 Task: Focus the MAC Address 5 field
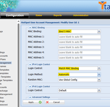[79, 58]
